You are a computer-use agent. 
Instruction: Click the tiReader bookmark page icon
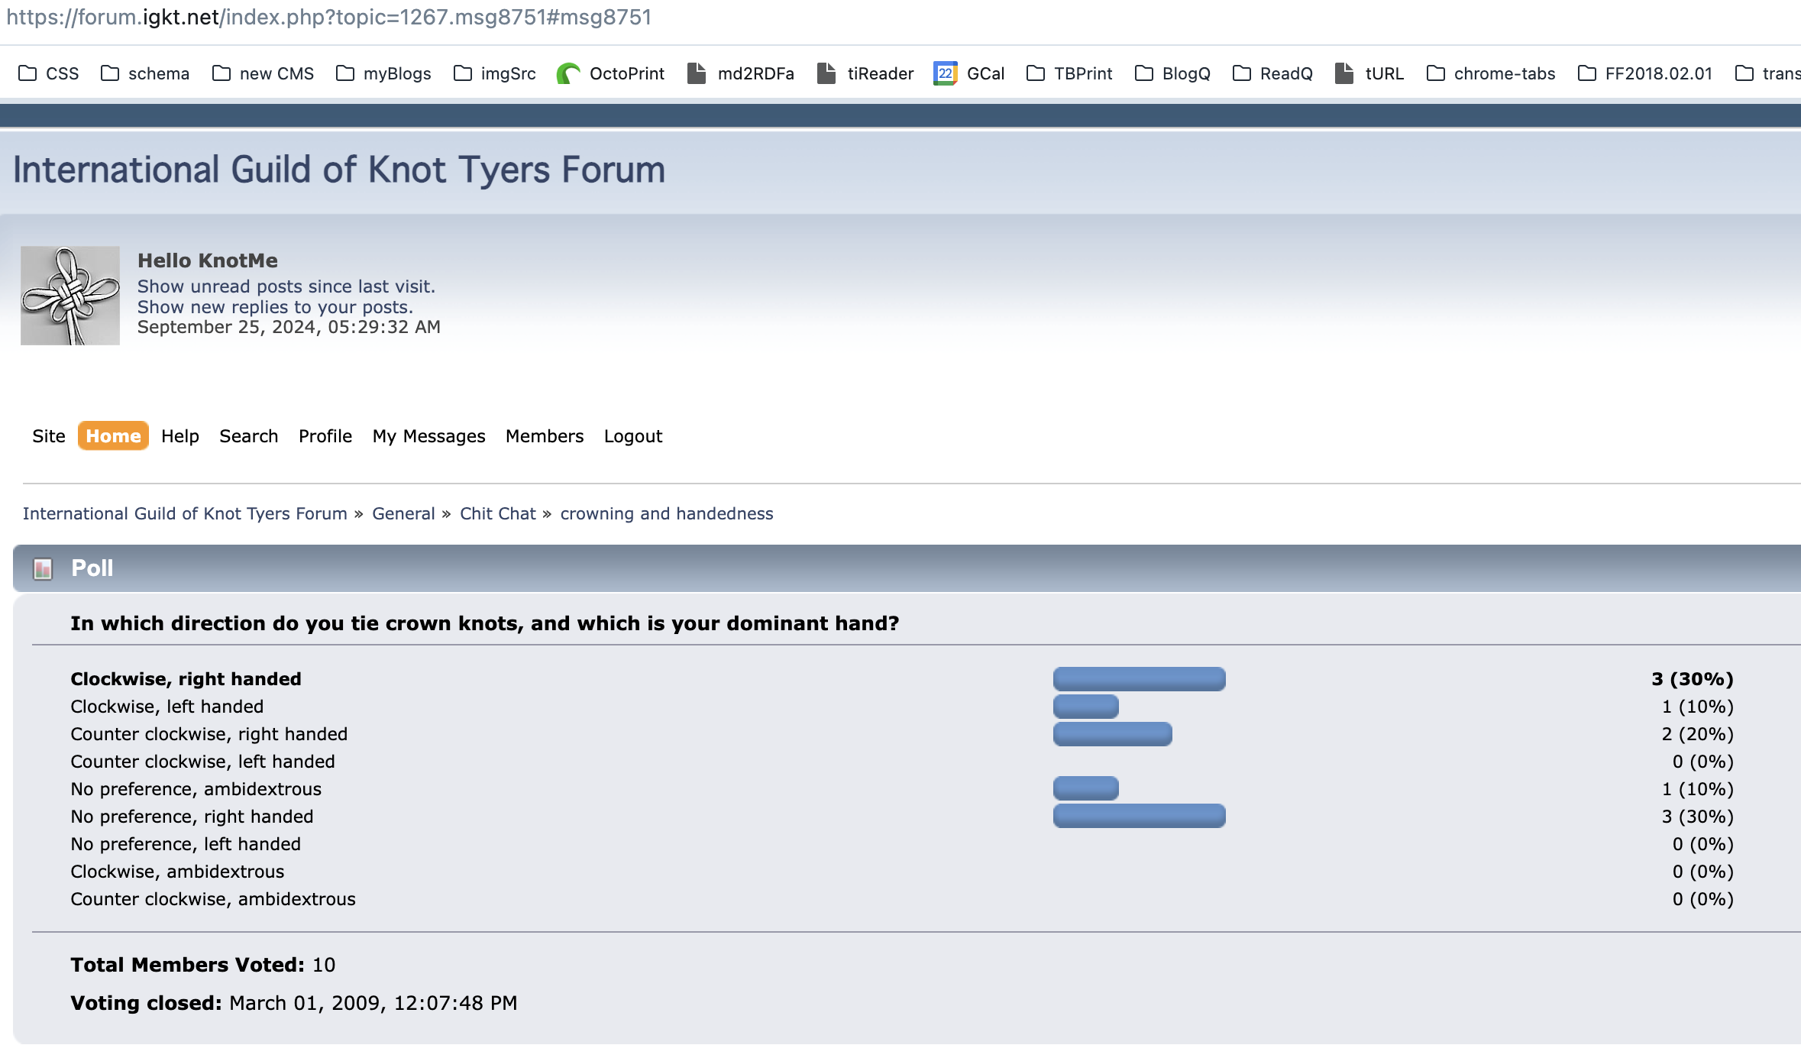pyautogui.click(x=826, y=73)
